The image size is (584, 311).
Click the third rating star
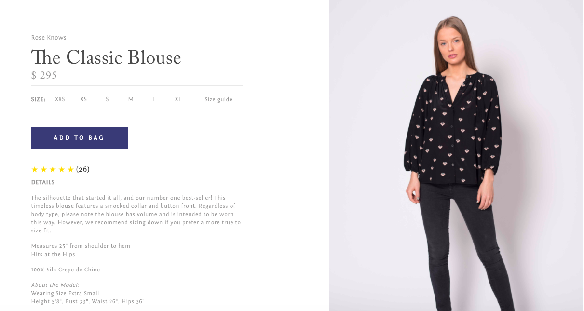click(x=53, y=169)
